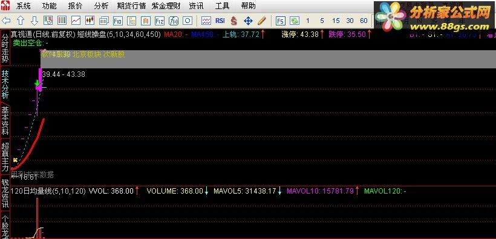Viewport: 496px width, 239px height.
Task: Switch to the 钱龙资讯 side tab
Action: click(x=5, y=193)
